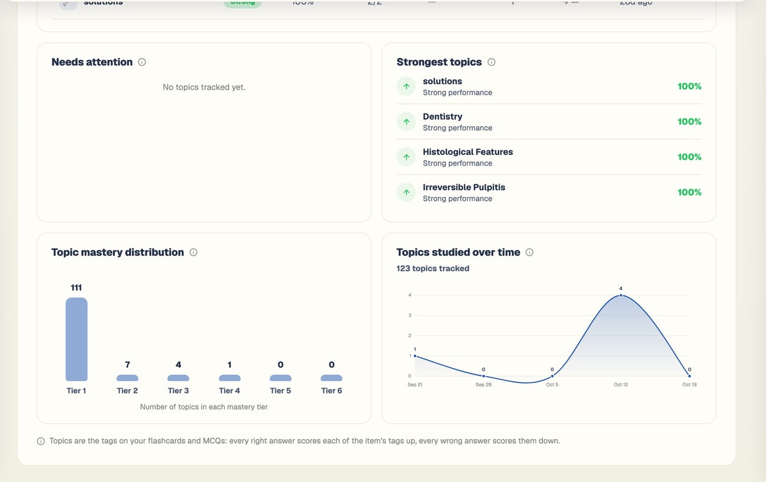Click the info icon beside Topics studied over time
This screenshot has width=766, height=482.
pos(529,252)
